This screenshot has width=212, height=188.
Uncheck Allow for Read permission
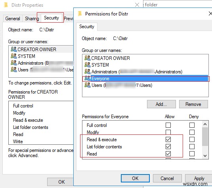pos(168,154)
